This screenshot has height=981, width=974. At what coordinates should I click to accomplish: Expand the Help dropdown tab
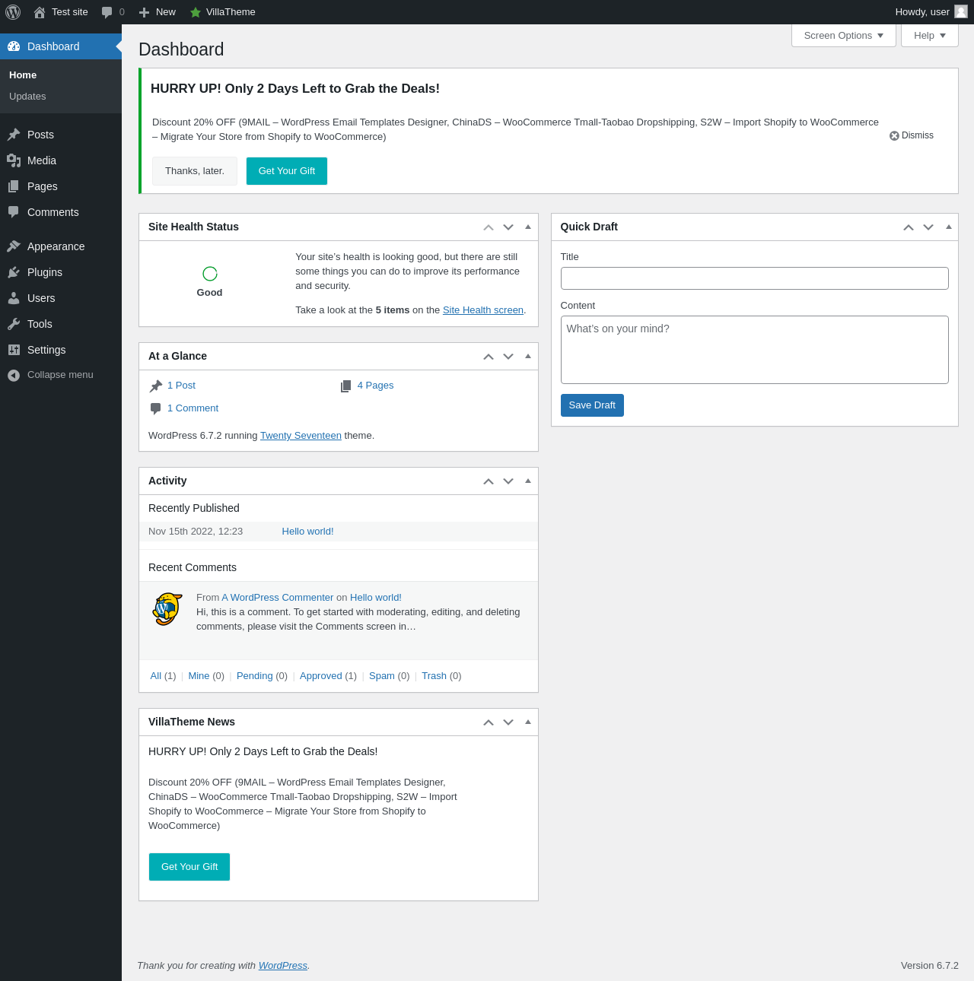pos(930,36)
